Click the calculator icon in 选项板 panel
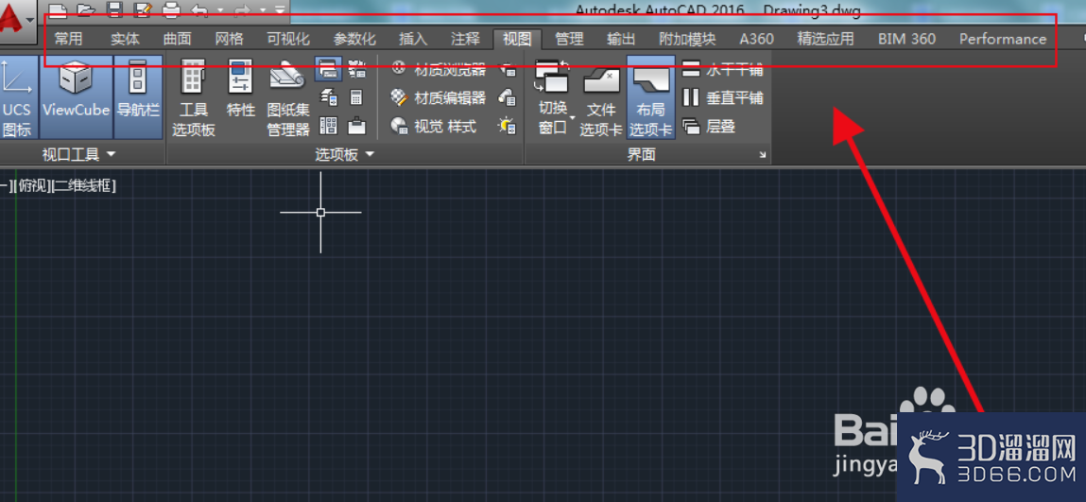The image size is (1086, 502). (356, 97)
